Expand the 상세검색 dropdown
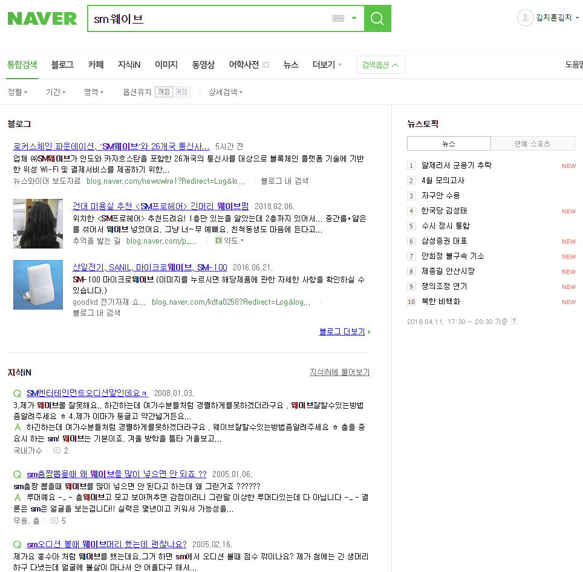The height and width of the screenshot is (572, 583). point(226,92)
